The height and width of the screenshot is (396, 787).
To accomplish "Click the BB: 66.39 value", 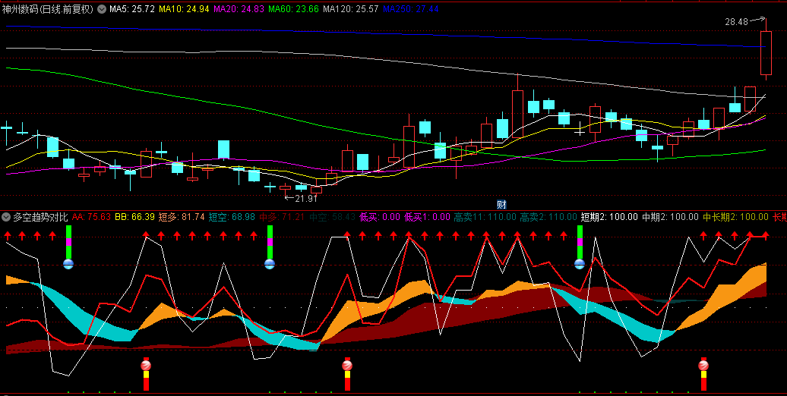I will [x=134, y=217].
